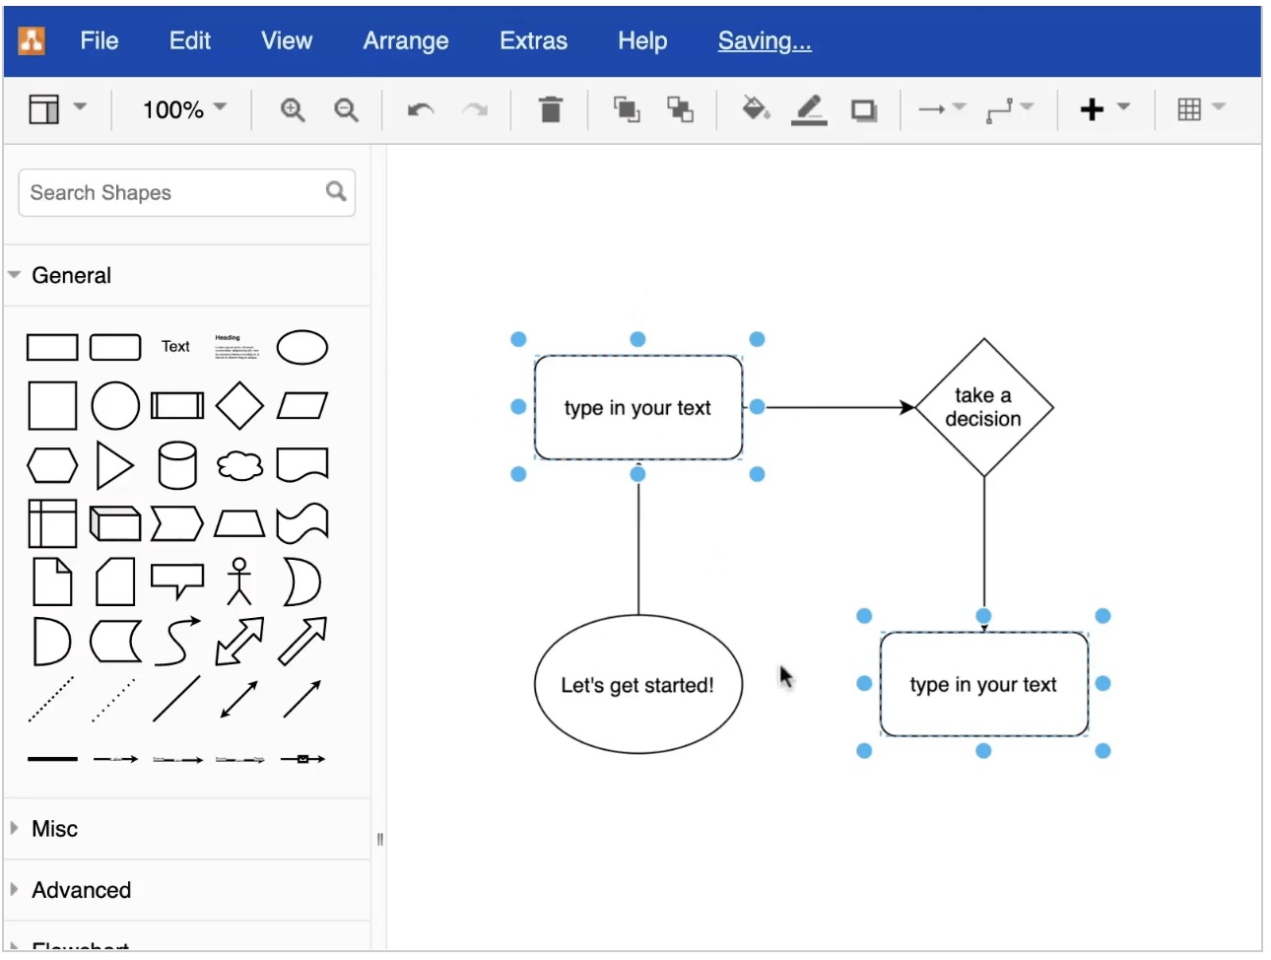The height and width of the screenshot is (960, 1271).
Task: Expand the Advanced shapes section
Action: coord(81,890)
